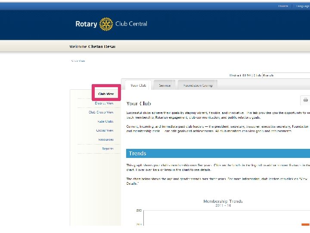Select Club View in sidebar
Image resolution: width=310 pixels, height=233 pixels.
(106, 94)
